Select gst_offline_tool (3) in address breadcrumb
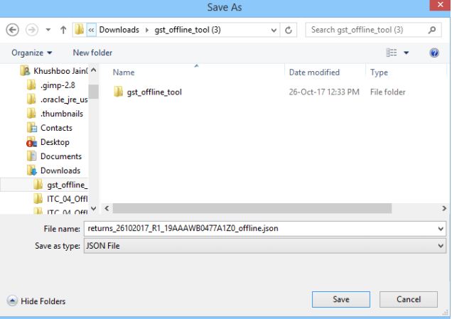Screen dimensions: 452x319 (188, 30)
